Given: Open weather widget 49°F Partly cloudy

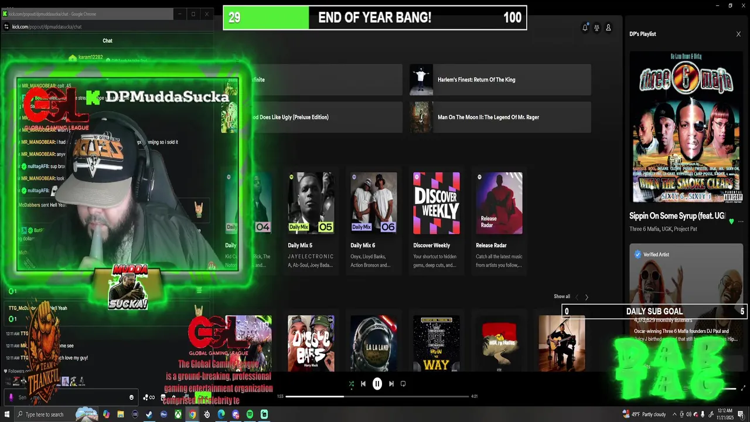Looking at the screenshot, I should pyautogui.click(x=645, y=414).
